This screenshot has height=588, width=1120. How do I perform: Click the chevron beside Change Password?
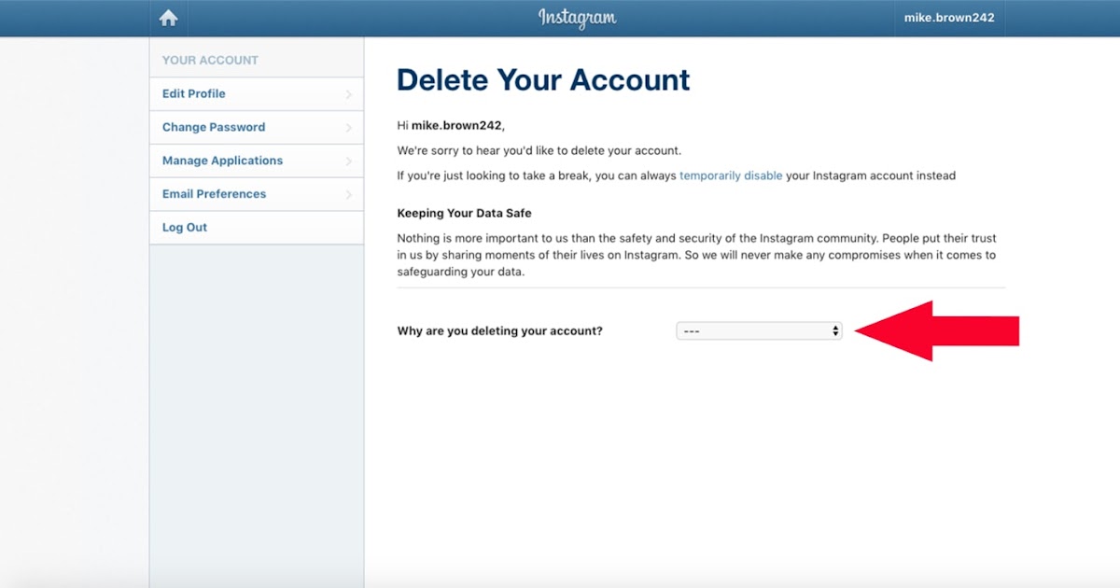(x=349, y=128)
